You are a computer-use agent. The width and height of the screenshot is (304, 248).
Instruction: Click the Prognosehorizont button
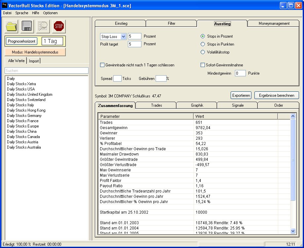21,41
